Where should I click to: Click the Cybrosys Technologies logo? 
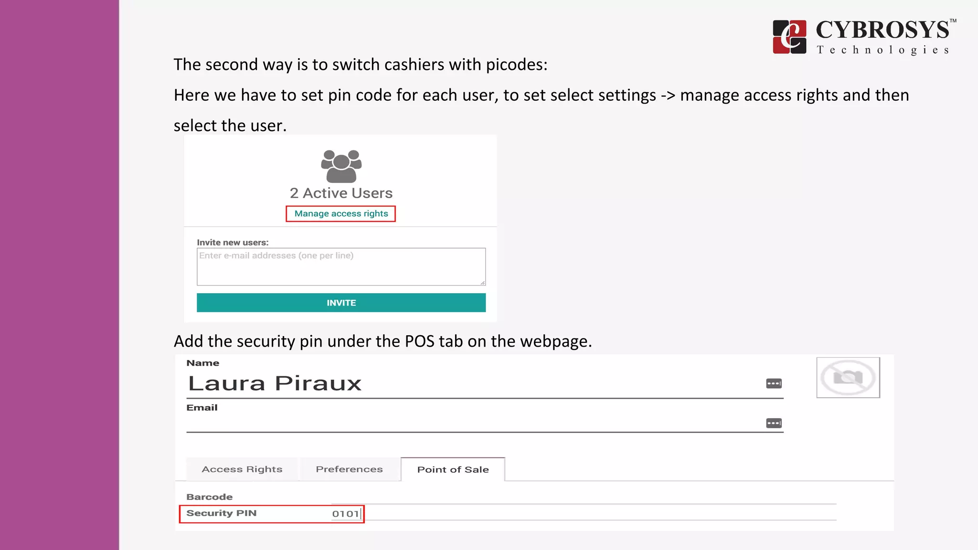pos(864,37)
